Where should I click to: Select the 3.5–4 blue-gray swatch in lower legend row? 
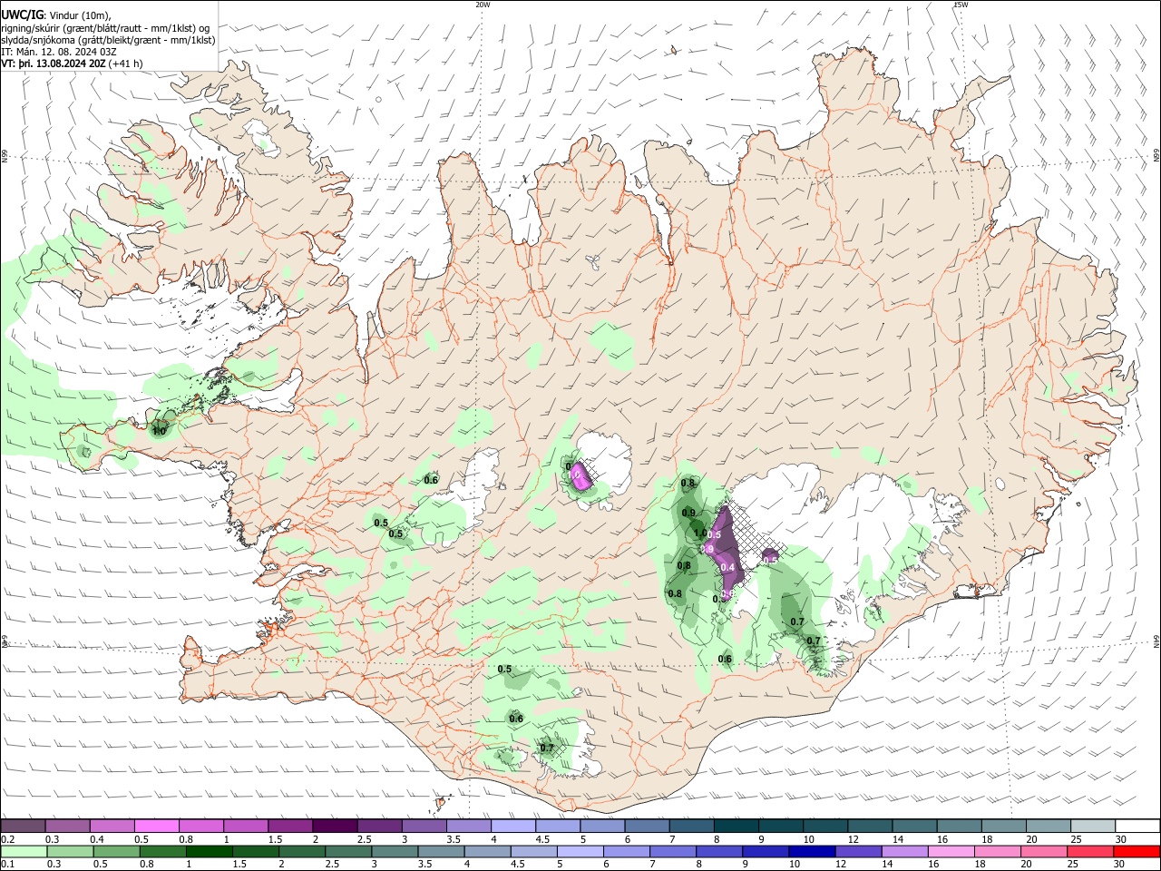[440, 852]
